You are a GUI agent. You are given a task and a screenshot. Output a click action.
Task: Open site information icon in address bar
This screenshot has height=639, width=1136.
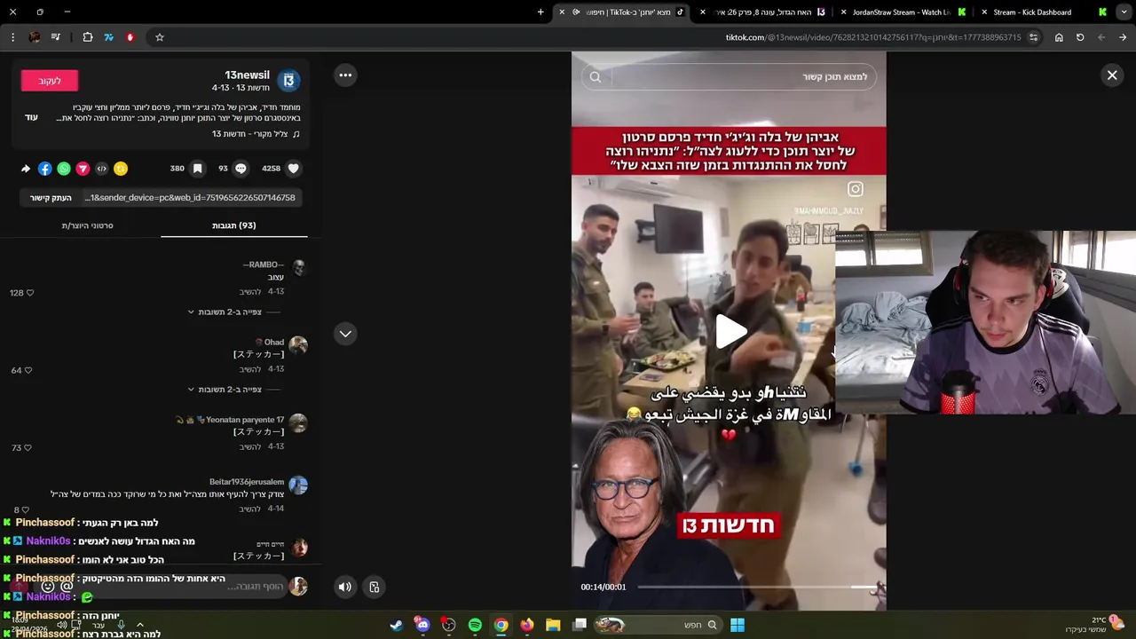coord(1033,37)
